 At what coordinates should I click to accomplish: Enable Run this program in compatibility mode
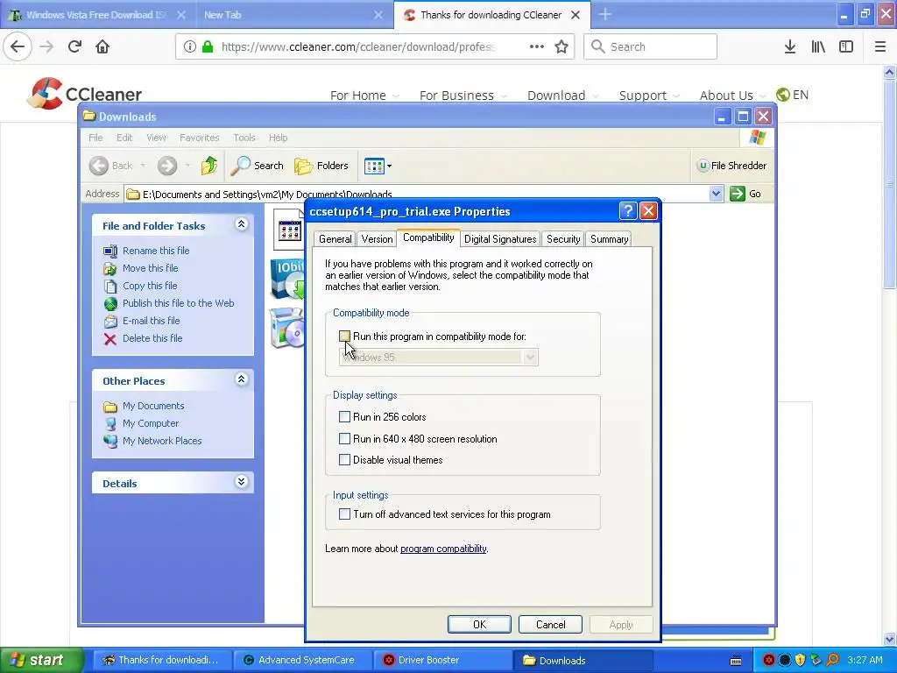click(344, 336)
